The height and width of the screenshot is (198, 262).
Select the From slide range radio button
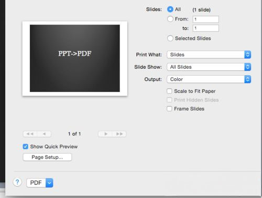pos(170,19)
